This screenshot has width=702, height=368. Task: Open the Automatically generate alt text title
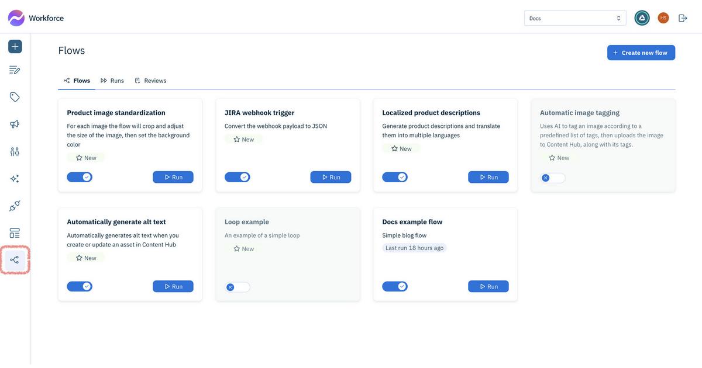point(116,222)
